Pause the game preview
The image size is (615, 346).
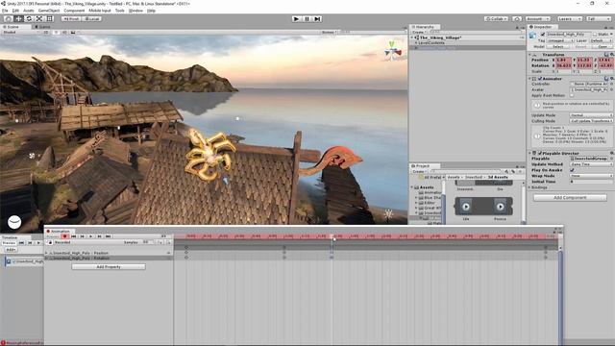coord(307,18)
